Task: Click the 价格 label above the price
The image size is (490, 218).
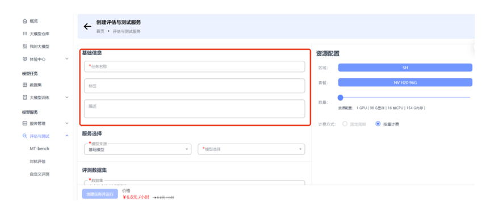Action: (126, 191)
